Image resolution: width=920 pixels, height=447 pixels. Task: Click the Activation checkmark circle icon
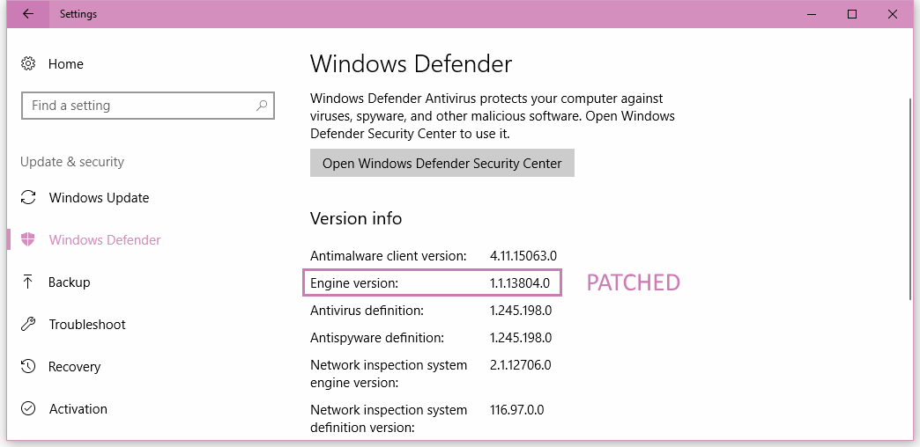click(28, 409)
